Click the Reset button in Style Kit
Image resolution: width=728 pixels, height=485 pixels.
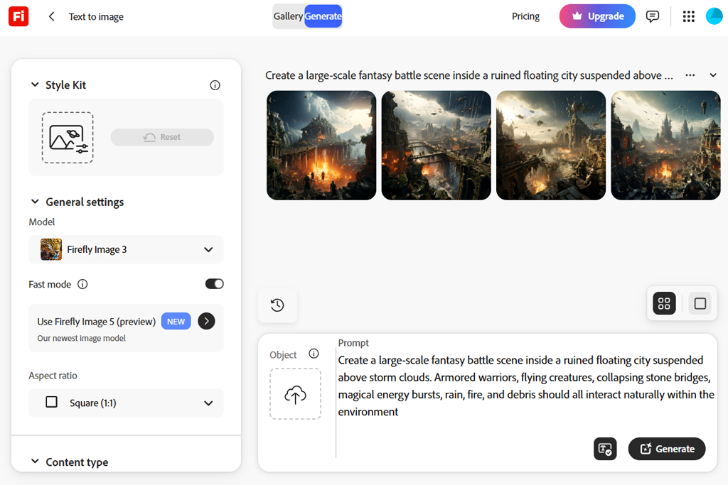pyautogui.click(x=162, y=137)
